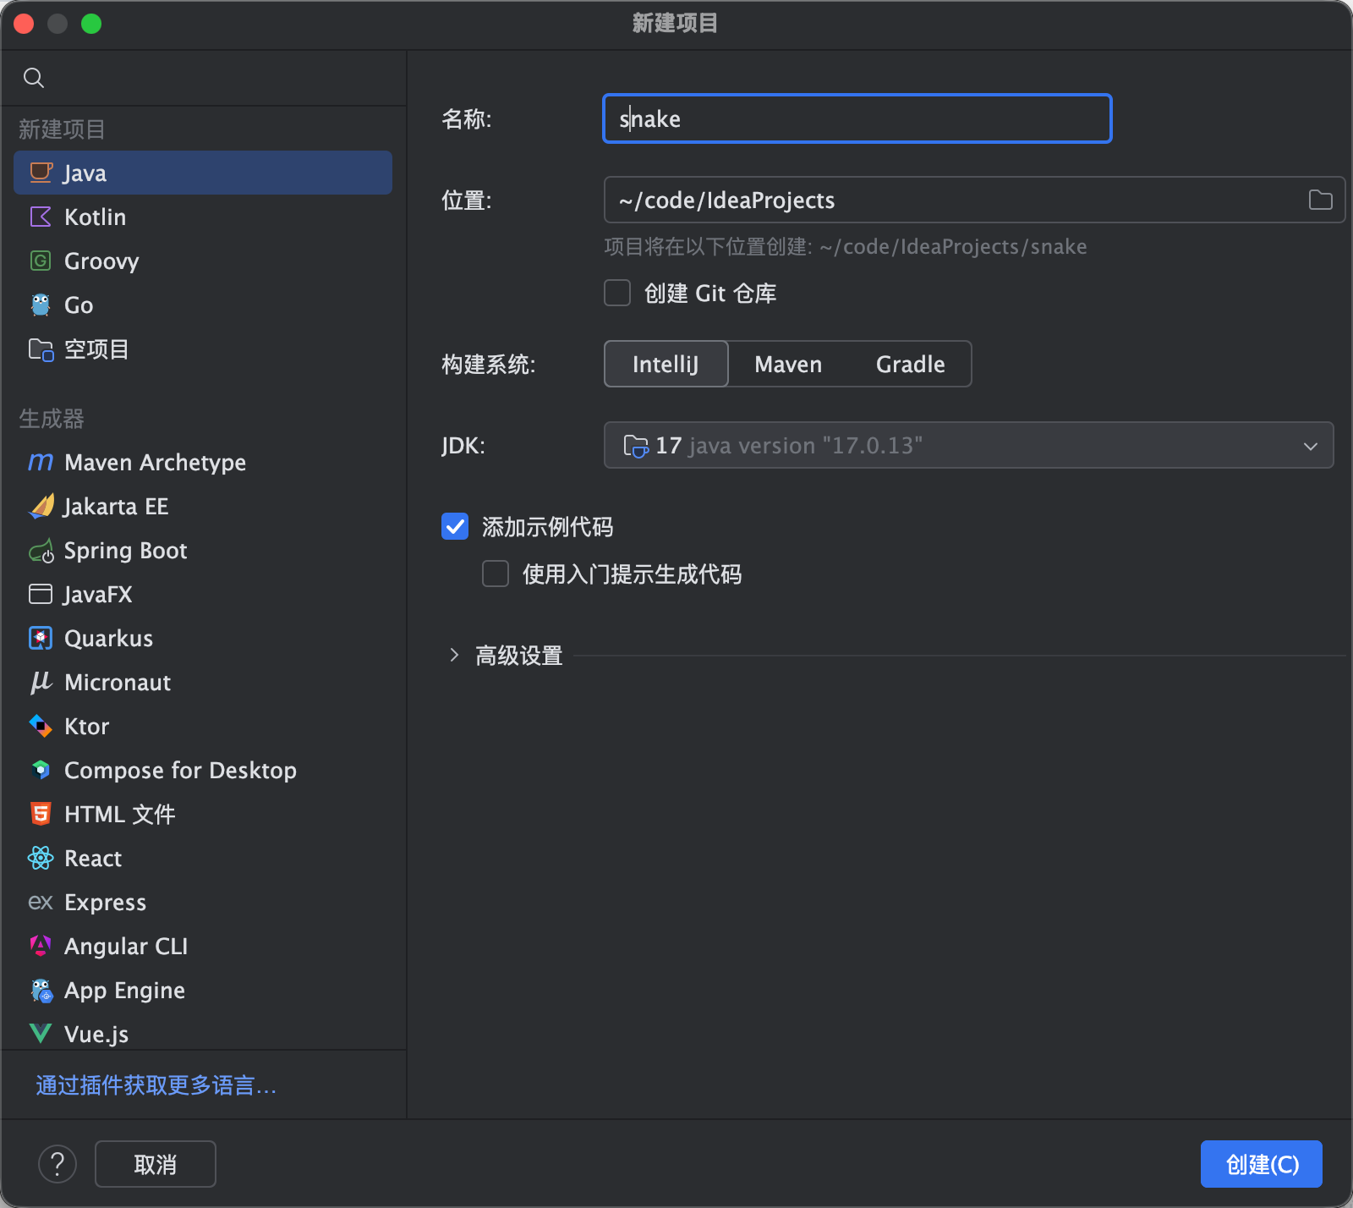Image resolution: width=1353 pixels, height=1208 pixels.
Task: Pick the Quarkus generator
Action: coord(203,638)
